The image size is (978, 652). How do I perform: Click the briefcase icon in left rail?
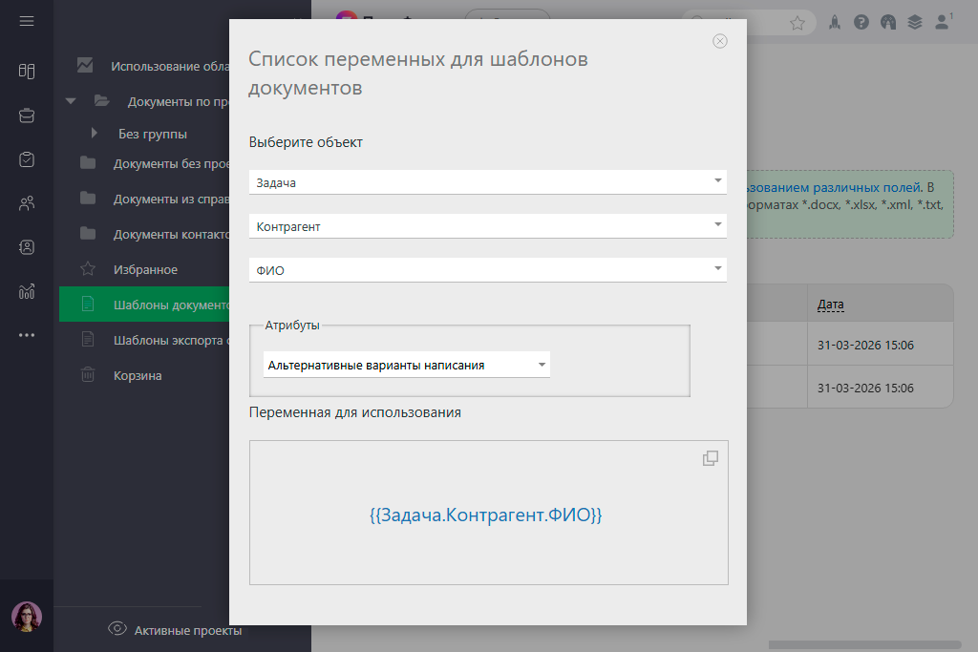pyautogui.click(x=27, y=116)
